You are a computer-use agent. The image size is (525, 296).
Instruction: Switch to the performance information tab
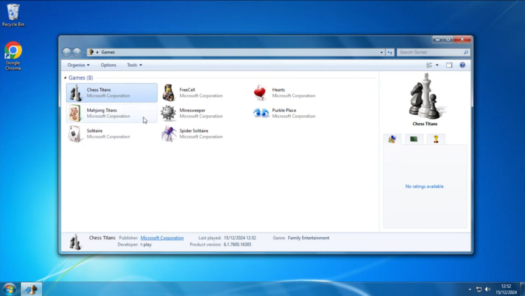[x=414, y=139]
